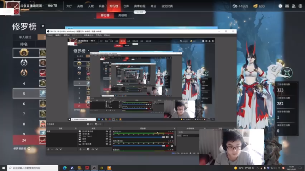This screenshot has height=171, width=305.
Task: Open game settings gear in top-right corner
Action: tap(300, 6)
